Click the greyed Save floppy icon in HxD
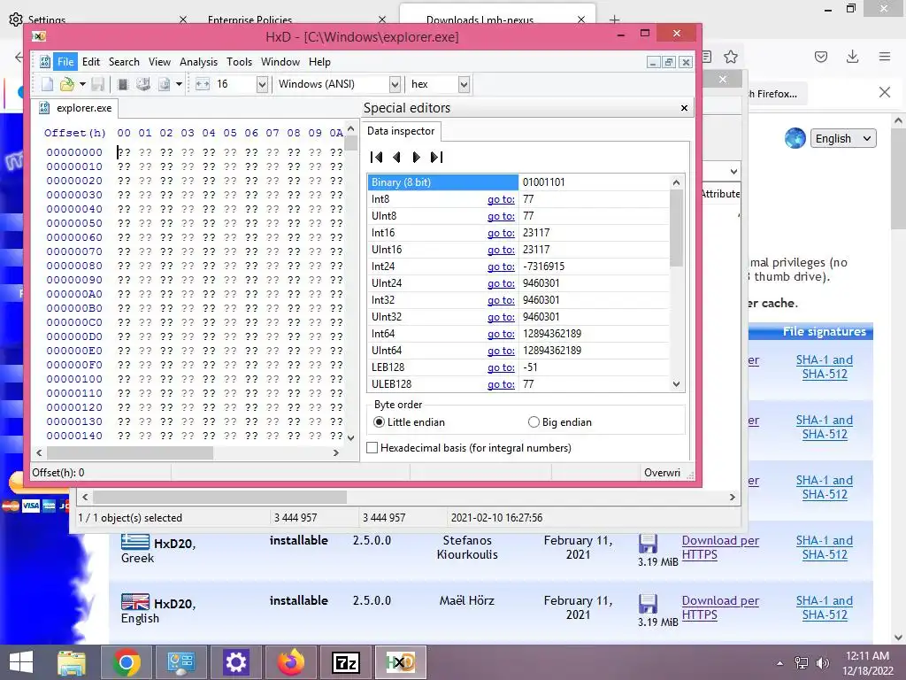 click(97, 84)
